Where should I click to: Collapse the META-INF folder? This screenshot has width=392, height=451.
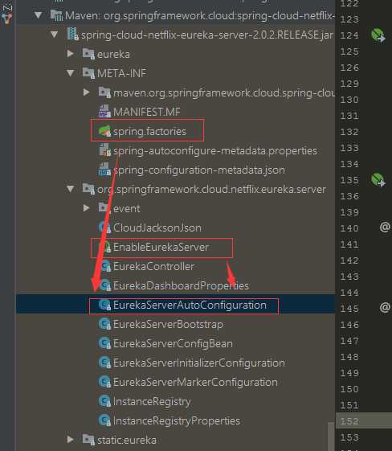pyautogui.click(x=70, y=73)
